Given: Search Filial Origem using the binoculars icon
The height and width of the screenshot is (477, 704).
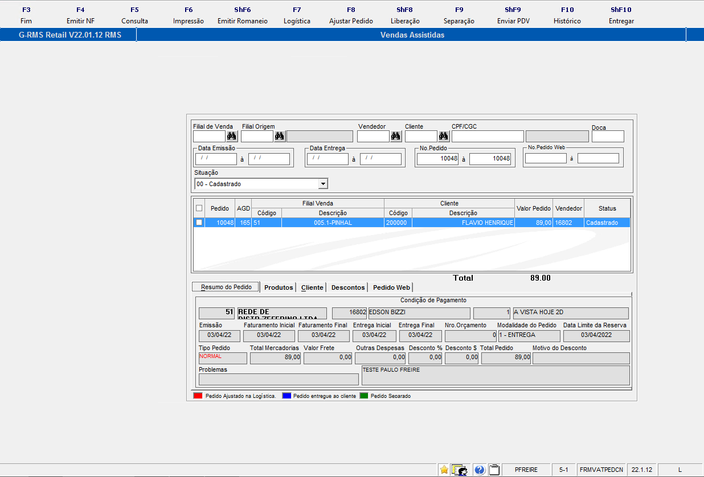Looking at the screenshot, I should click(x=280, y=136).
